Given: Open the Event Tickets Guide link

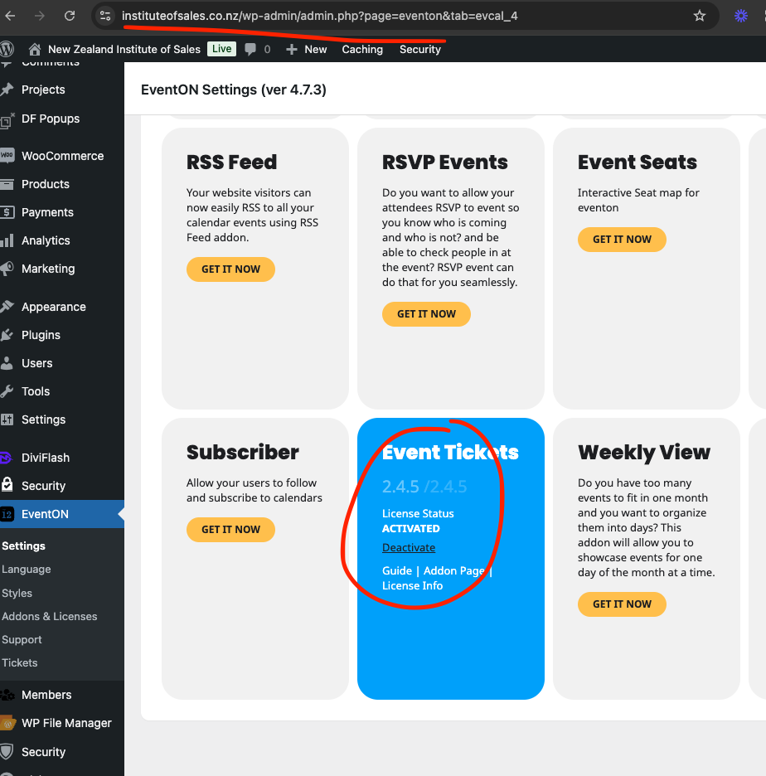Looking at the screenshot, I should (397, 570).
